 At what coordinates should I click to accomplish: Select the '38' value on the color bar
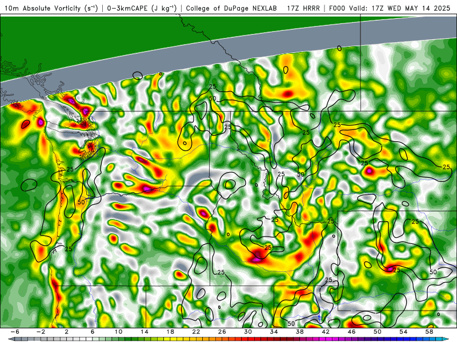pos(300,332)
